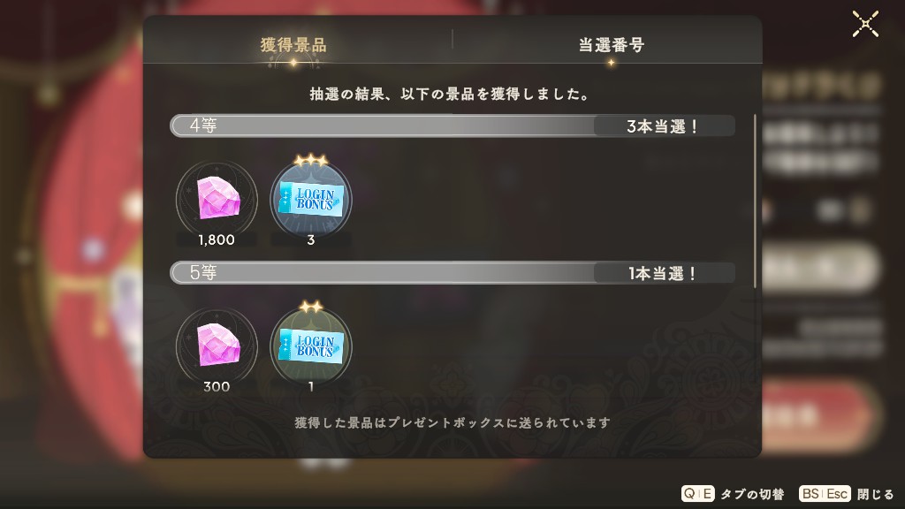905x509 pixels.
Task: Click the BS Esc 閉じる hint
Action: tap(846, 494)
